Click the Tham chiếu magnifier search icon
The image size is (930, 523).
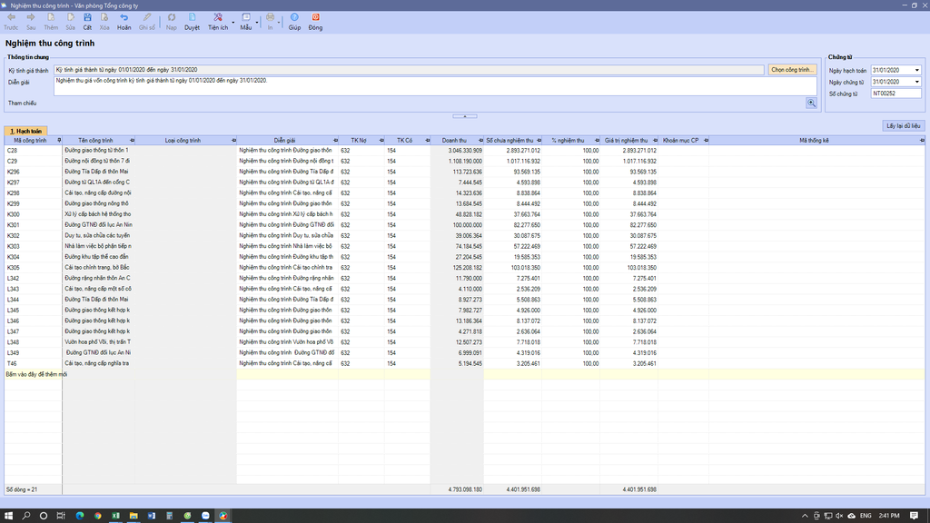point(811,104)
